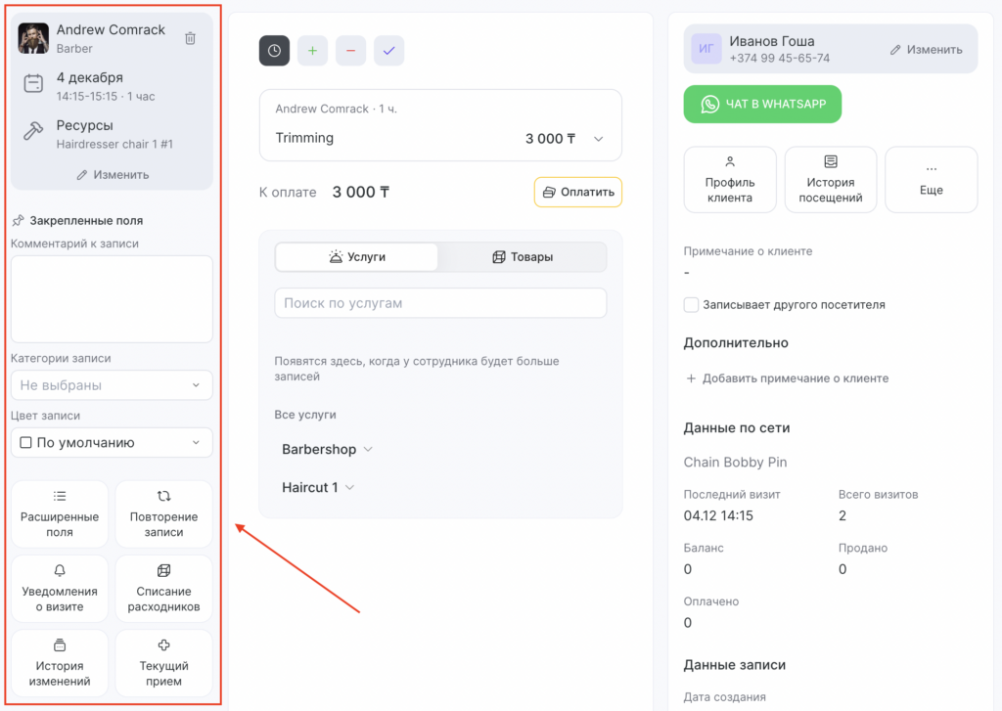Click the red minus status icon
Image resolution: width=1002 pixels, height=711 pixels.
(350, 51)
